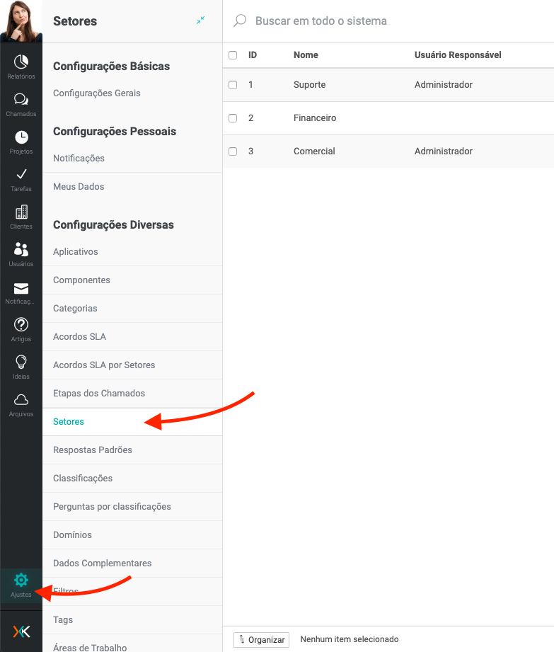Click the Organizar button
The image size is (554, 652).
261,640
